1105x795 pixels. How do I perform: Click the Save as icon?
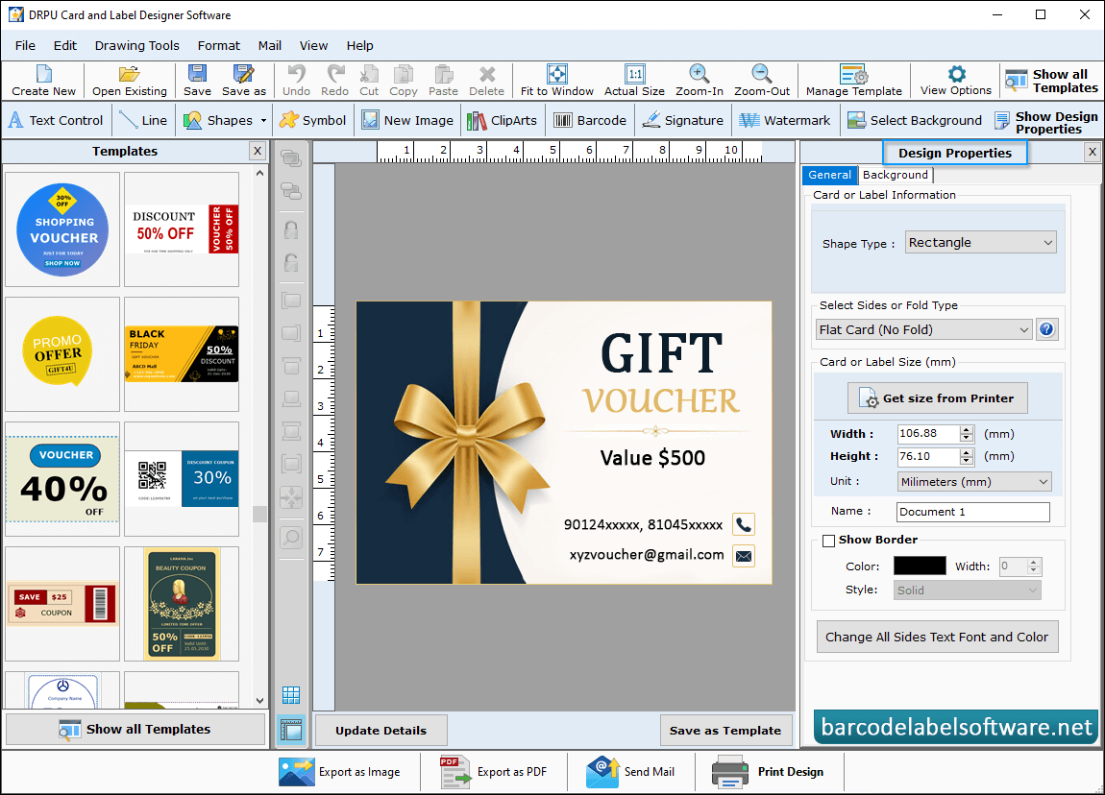pos(244,81)
